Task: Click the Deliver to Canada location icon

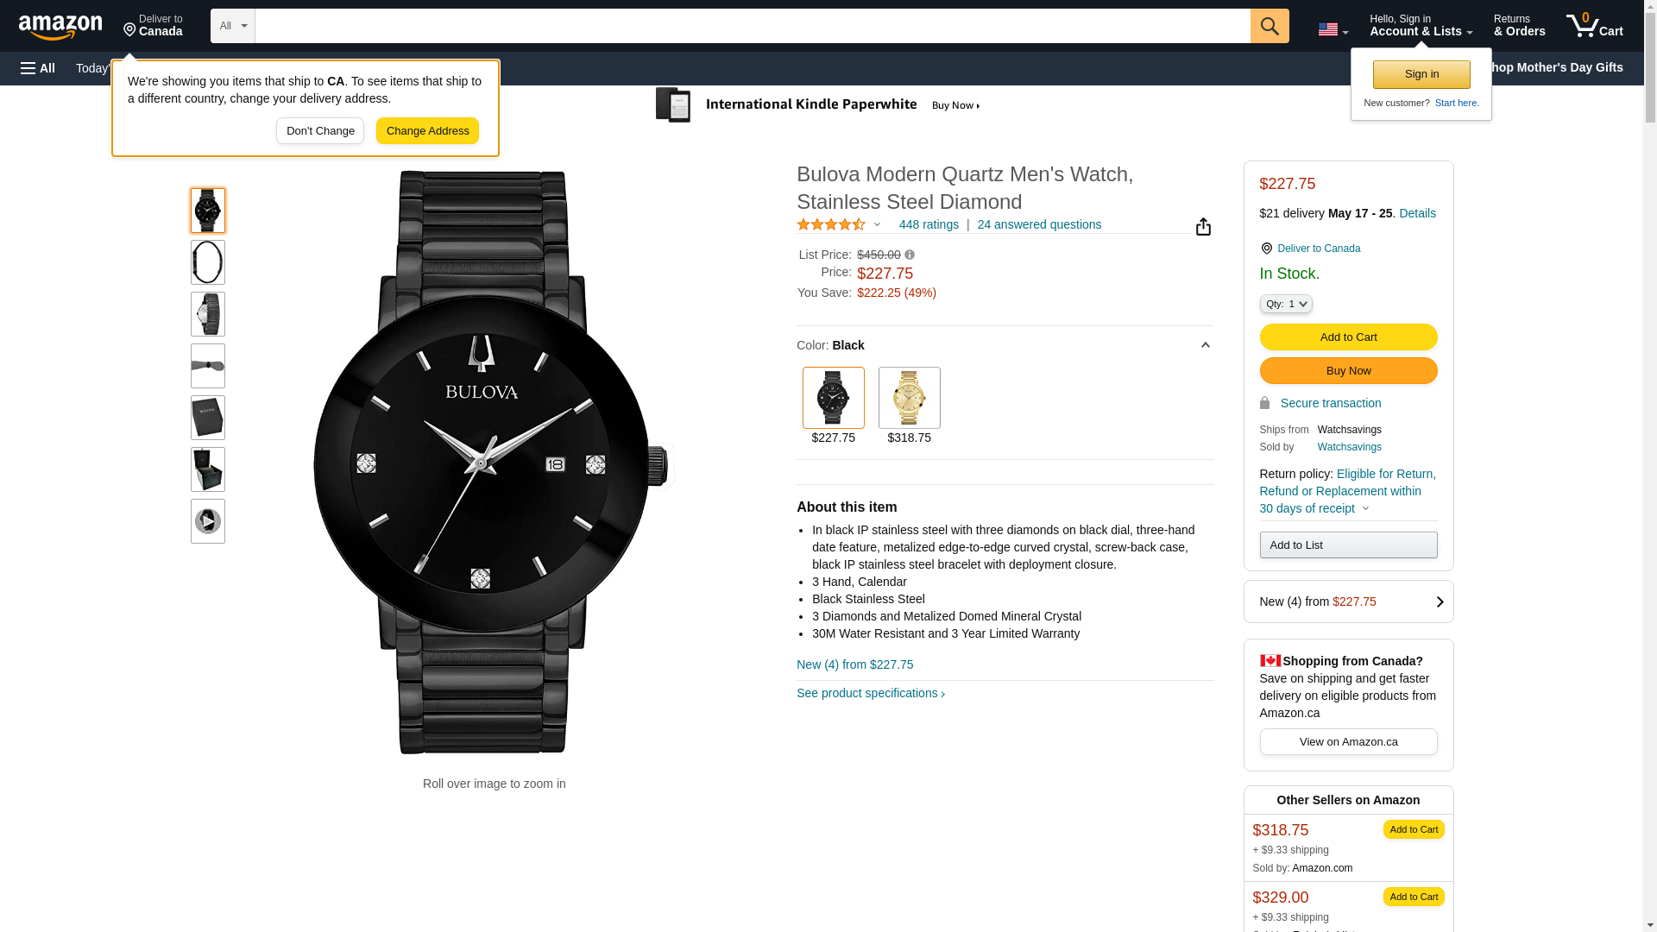Action: coord(1266,249)
